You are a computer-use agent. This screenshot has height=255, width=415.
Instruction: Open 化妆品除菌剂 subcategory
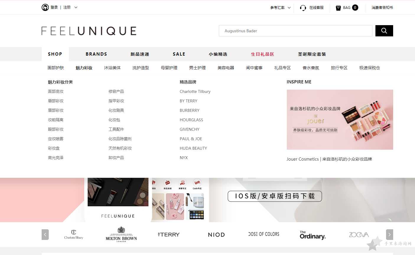(120, 139)
